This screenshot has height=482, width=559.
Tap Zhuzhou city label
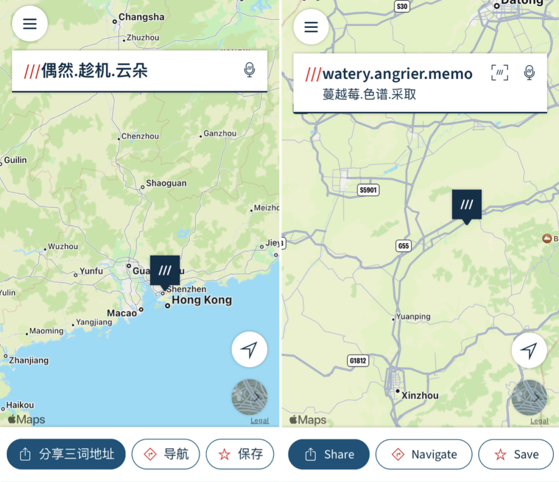coord(143,37)
